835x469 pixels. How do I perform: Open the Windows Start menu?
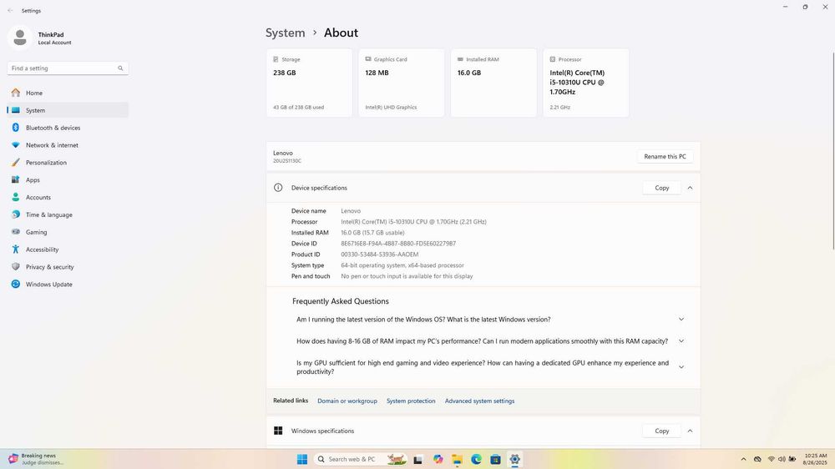tap(302, 460)
